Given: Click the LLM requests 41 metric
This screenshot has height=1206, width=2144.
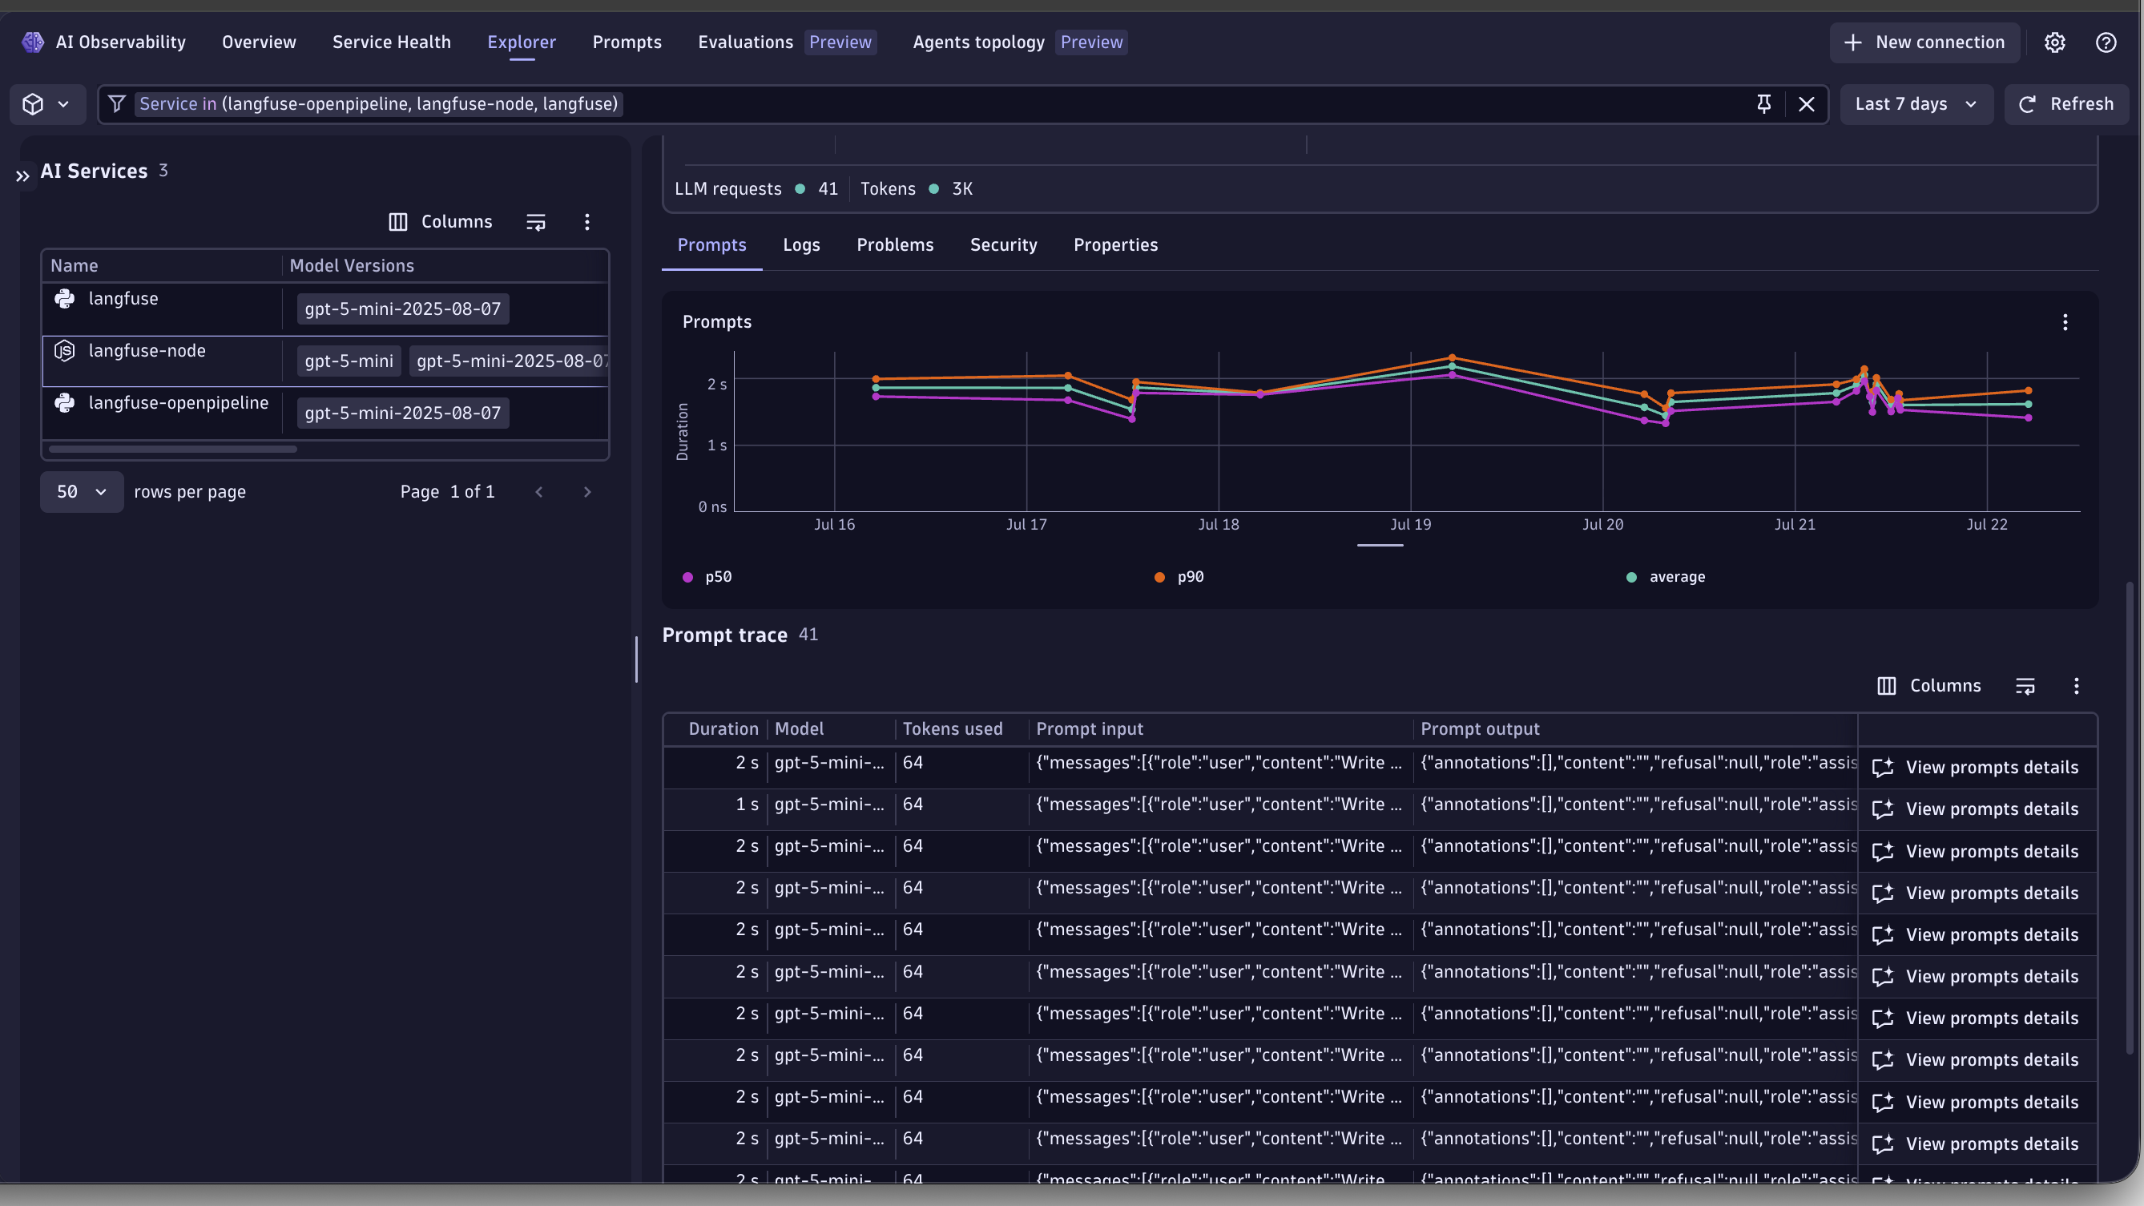Looking at the screenshot, I should tap(756, 189).
